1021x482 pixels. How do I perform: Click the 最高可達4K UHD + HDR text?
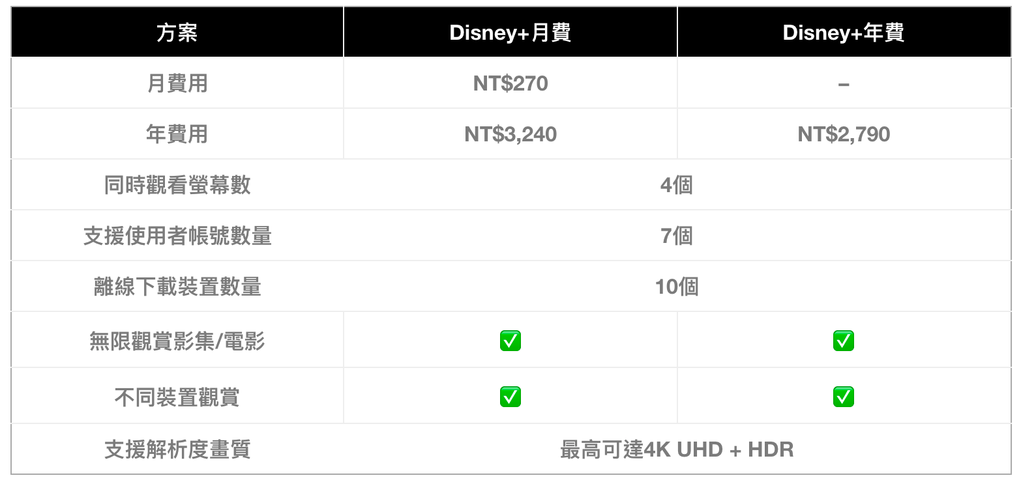click(677, 449)
